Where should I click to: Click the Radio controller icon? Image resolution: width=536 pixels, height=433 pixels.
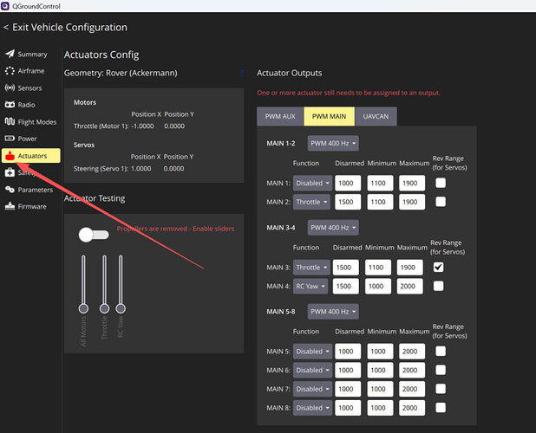point(10,105)
